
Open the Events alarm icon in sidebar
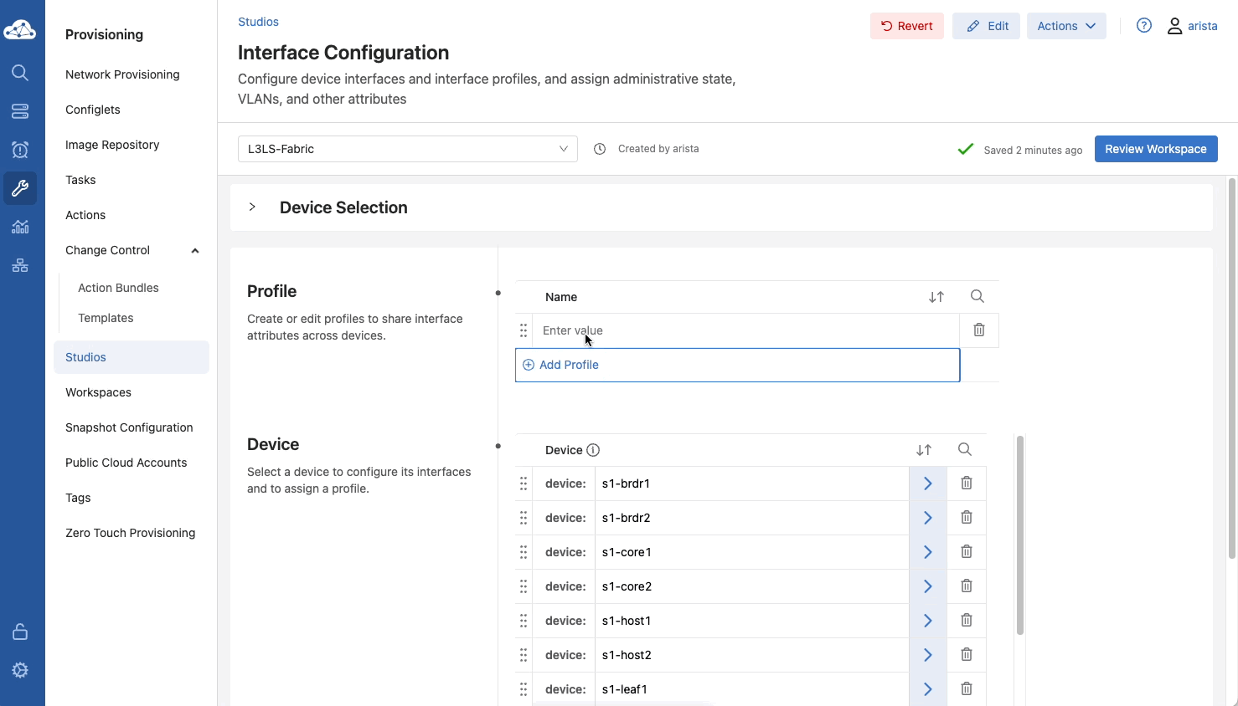(x=20, y=150)
